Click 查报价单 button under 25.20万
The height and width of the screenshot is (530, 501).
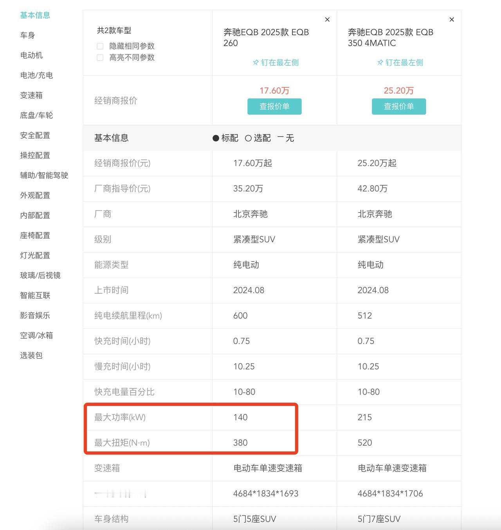[x=399, y=106]
